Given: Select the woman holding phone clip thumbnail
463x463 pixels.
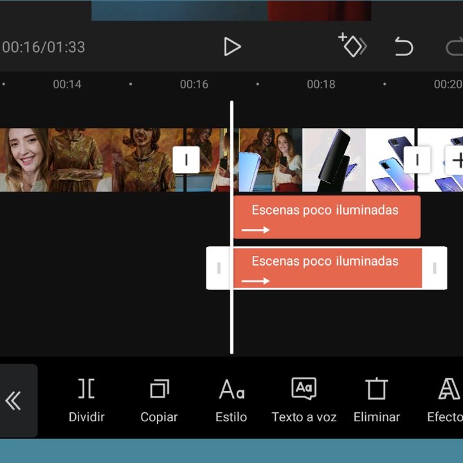Looking at the screenshot, I should tap(271, 159).
